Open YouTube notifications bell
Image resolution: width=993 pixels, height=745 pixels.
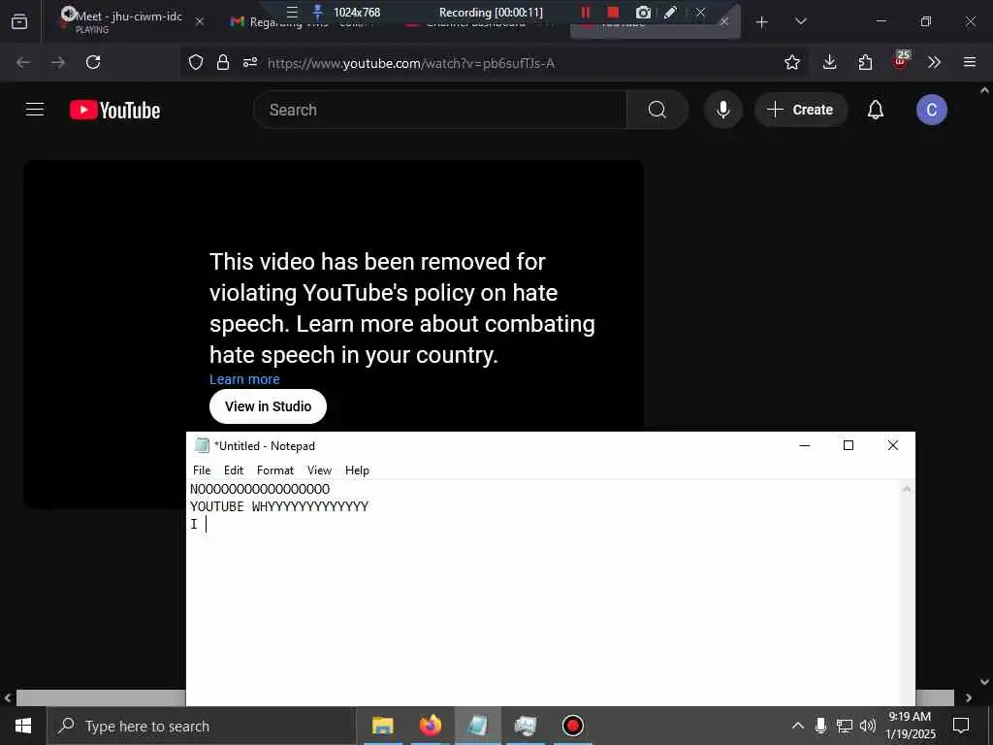tap(876, 110)
